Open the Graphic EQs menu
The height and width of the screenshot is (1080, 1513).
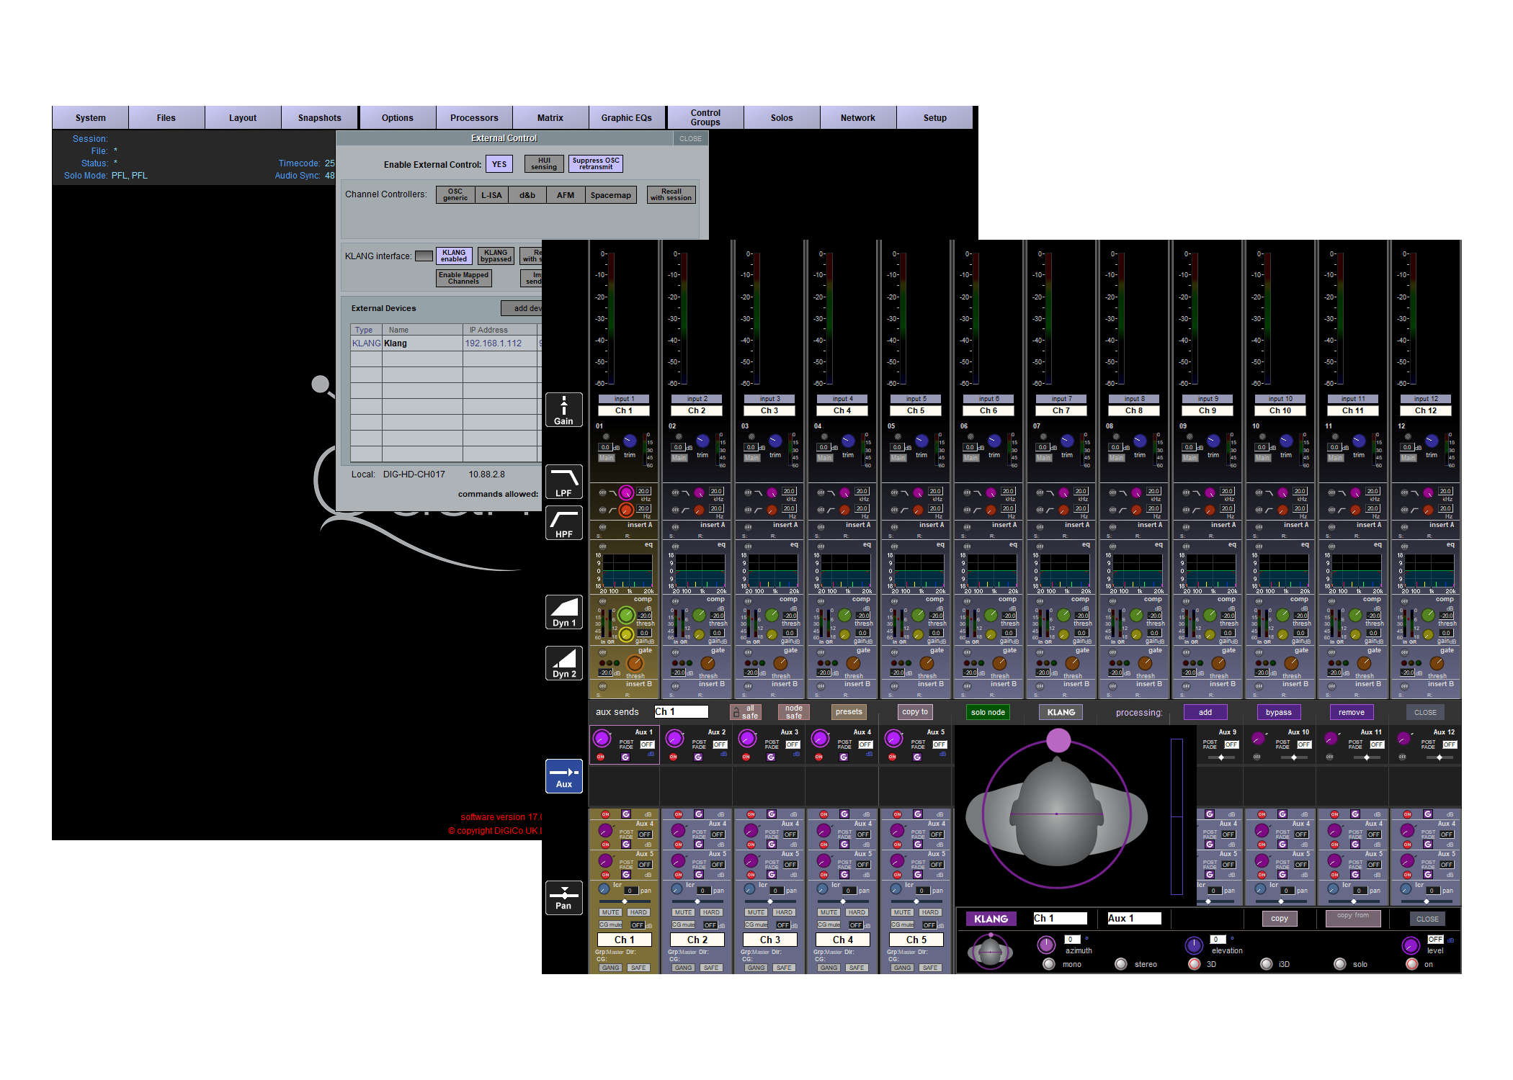(x=626, y=118)
